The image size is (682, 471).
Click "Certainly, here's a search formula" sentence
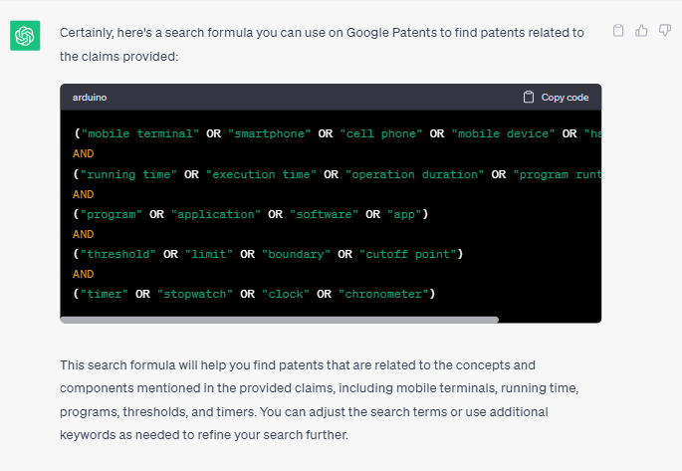[x=322, y=45]
